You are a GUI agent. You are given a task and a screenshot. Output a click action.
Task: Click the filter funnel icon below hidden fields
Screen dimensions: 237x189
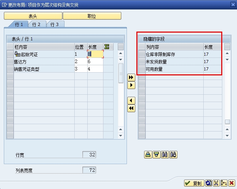click(156, 155)
